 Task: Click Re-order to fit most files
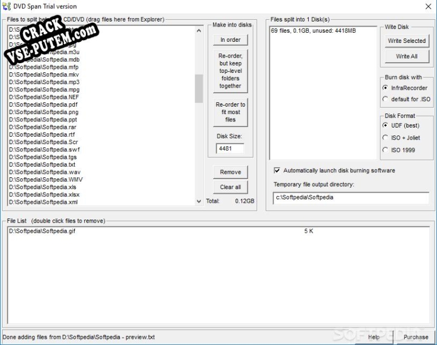pos(231,112)
